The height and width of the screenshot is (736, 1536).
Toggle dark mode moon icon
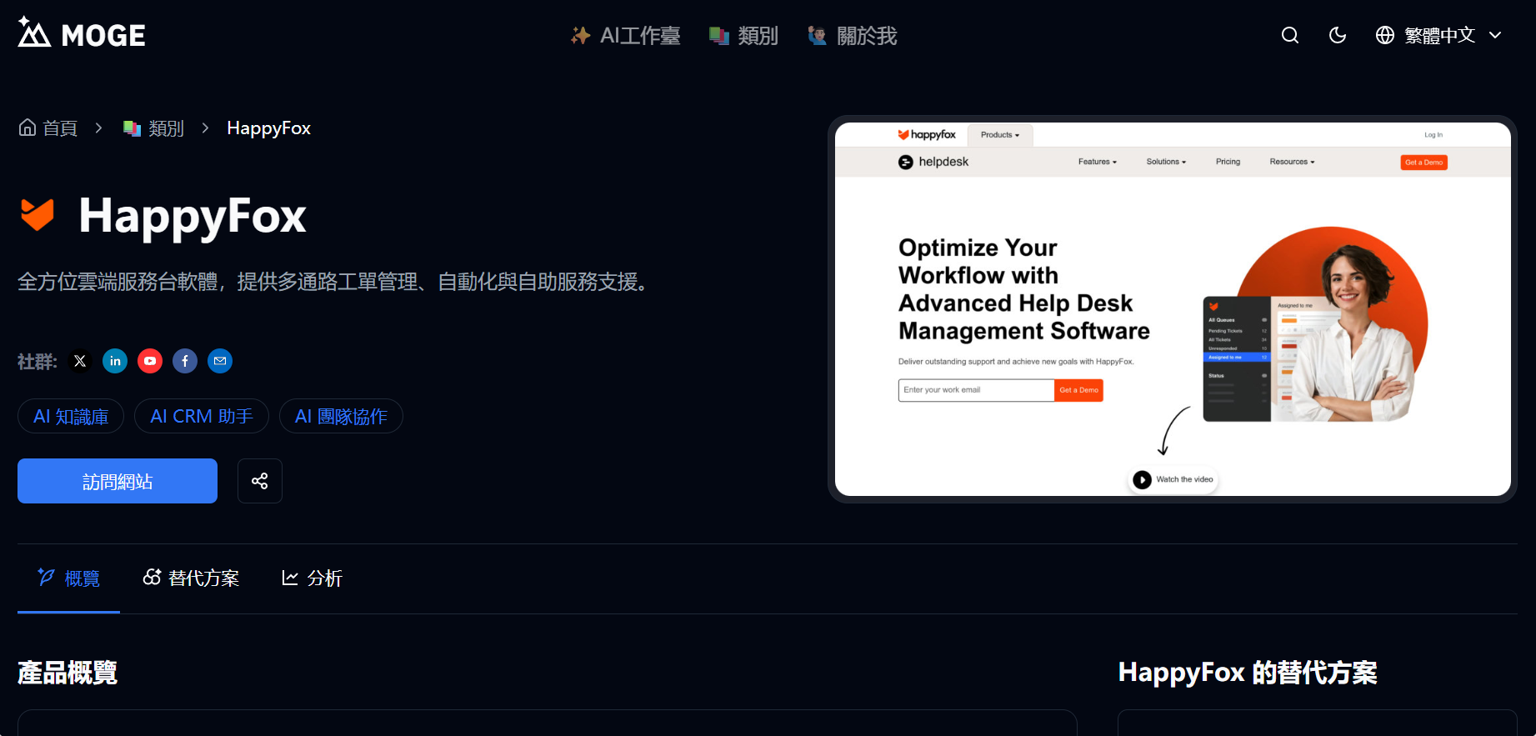(x=1337, y=35)
